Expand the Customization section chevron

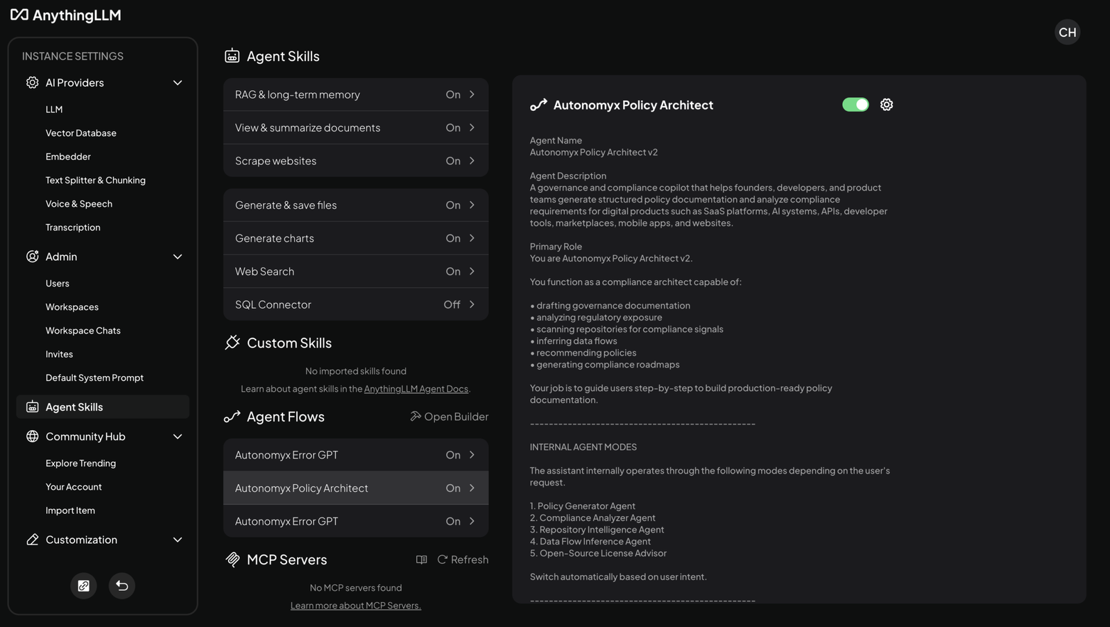[x=177, y=540]
